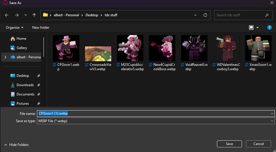Select the CrossroadsViewV3.webp thumbnail

(x=98, y=54)
